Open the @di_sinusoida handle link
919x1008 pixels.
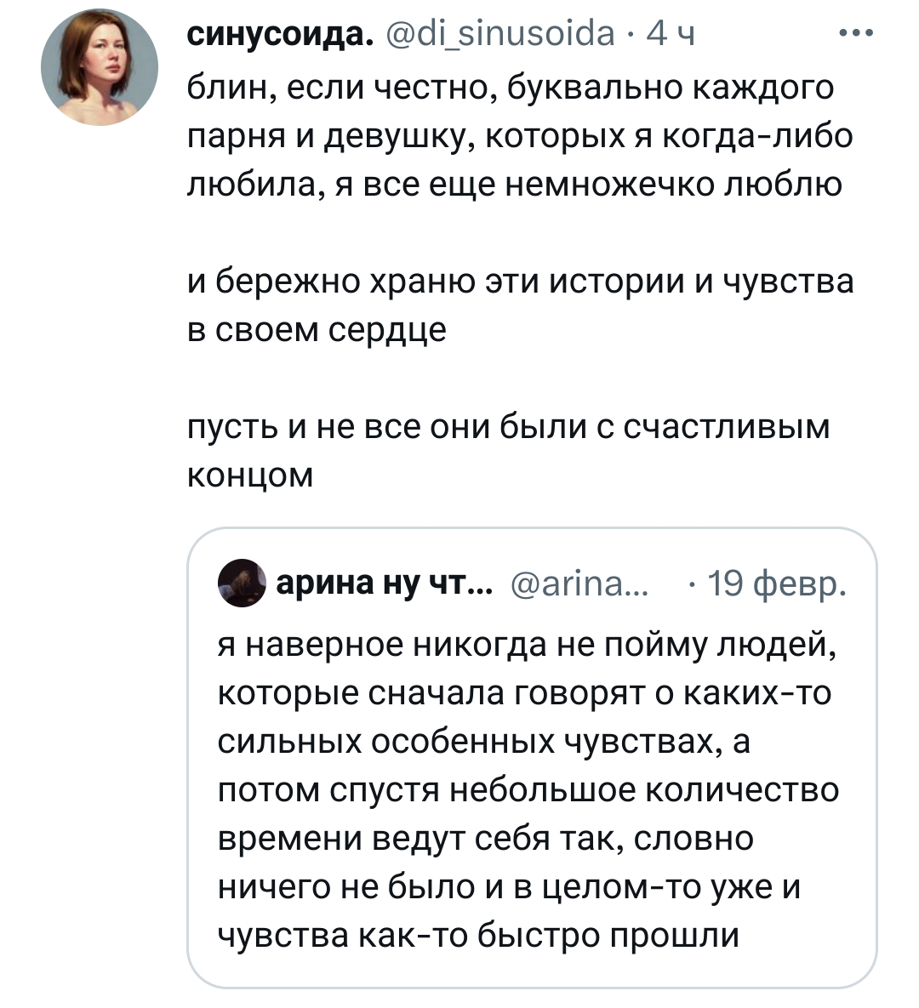pyautogui.click(x=500, y=35)
